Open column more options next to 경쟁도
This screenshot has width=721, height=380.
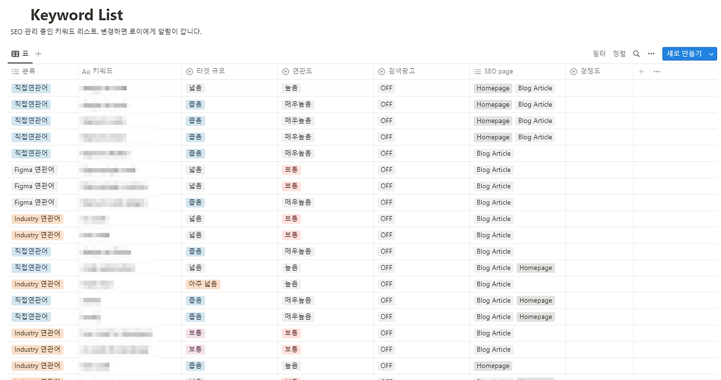point(656,72)
